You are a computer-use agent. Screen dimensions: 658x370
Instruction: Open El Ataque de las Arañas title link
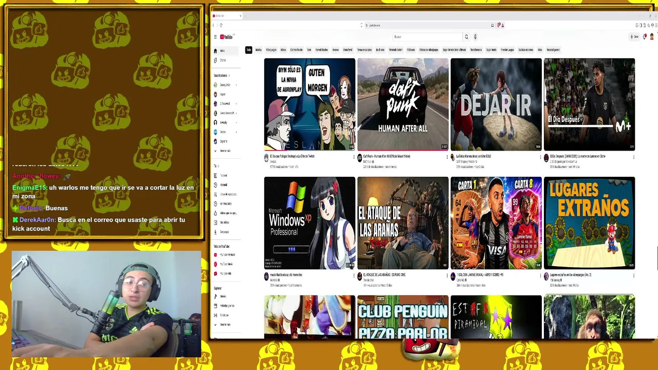(x=385, y=275)
